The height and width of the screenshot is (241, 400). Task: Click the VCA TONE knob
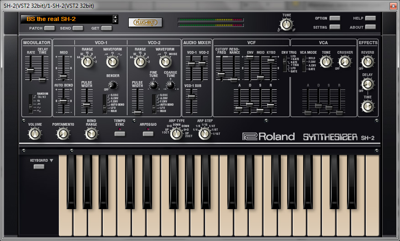click(326, 62)
